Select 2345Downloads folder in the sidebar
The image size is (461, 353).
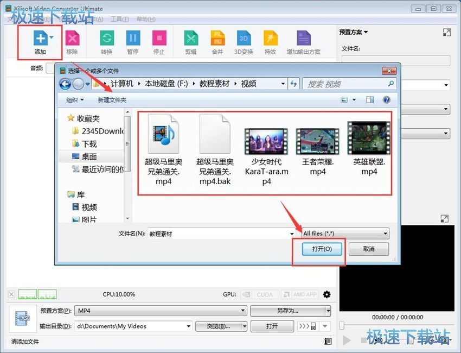click(x=98, y=131)
